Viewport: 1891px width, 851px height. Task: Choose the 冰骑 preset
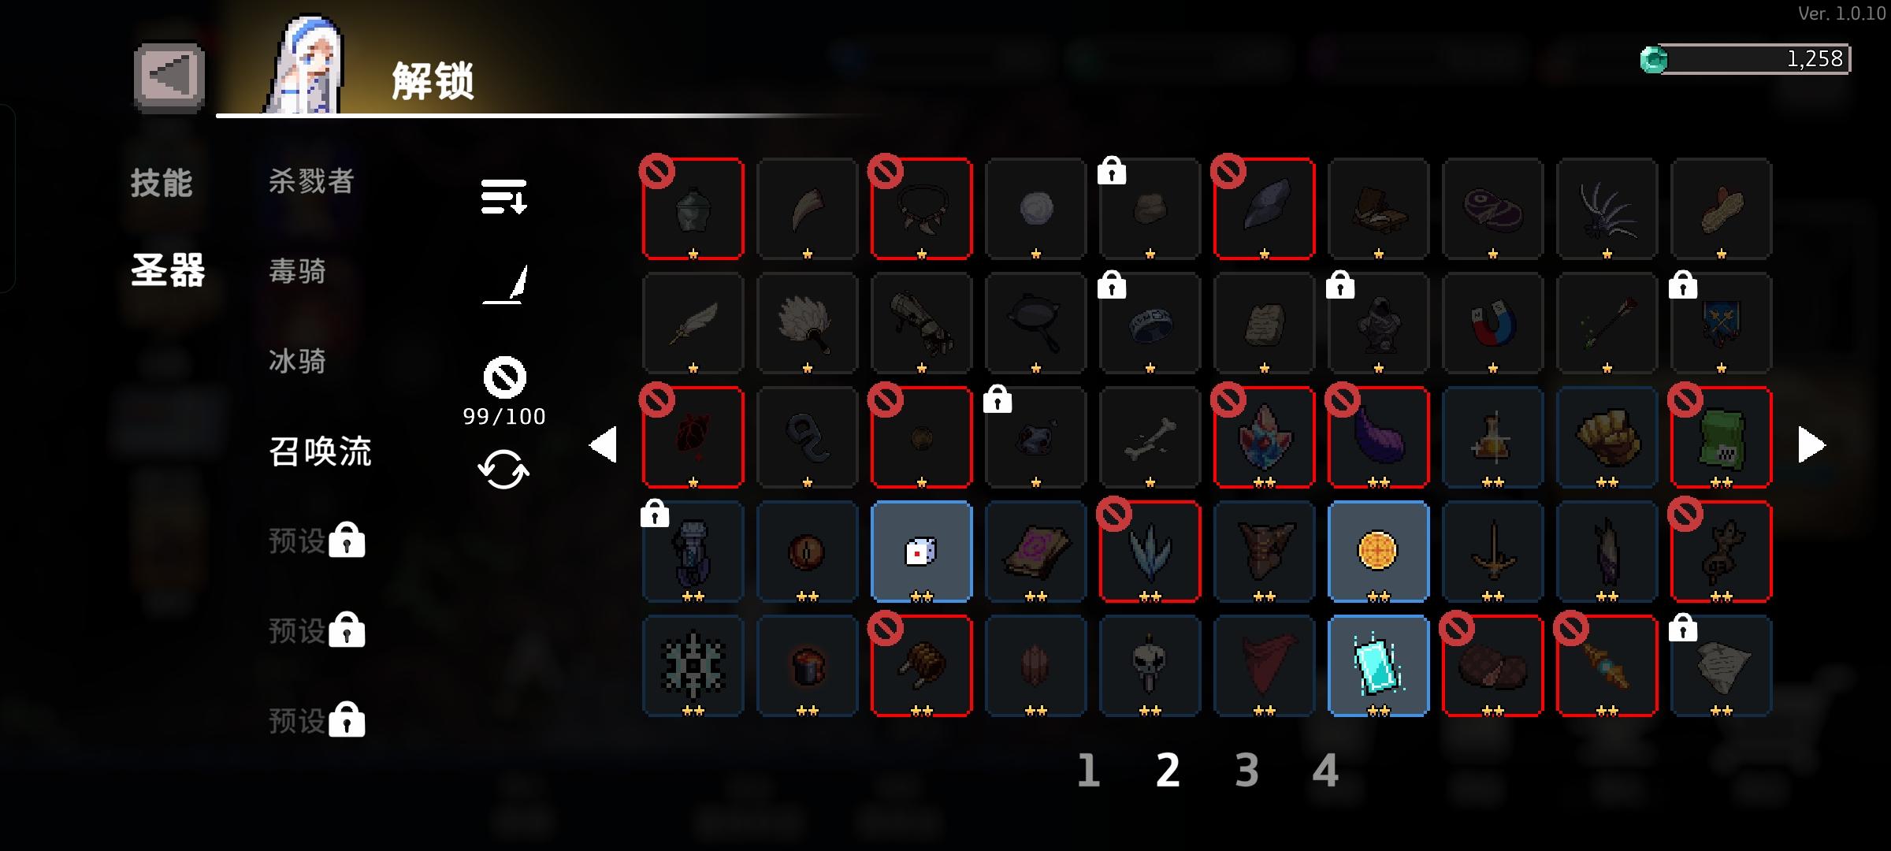click(x=297, y=361)
